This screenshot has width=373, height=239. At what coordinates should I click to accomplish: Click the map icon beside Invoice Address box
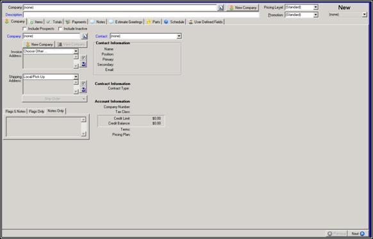click(x=83, y=64)
